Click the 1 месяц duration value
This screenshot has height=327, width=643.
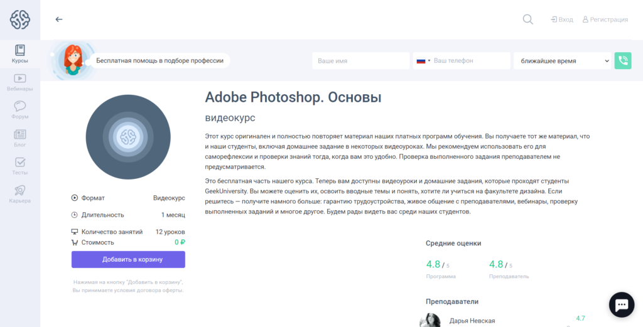click(x=173, y=215)
